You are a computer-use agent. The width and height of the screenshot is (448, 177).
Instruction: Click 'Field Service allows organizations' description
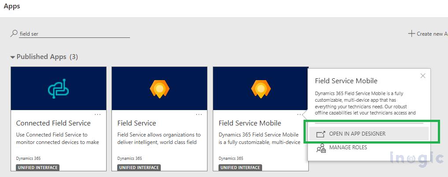pos(159,138)
